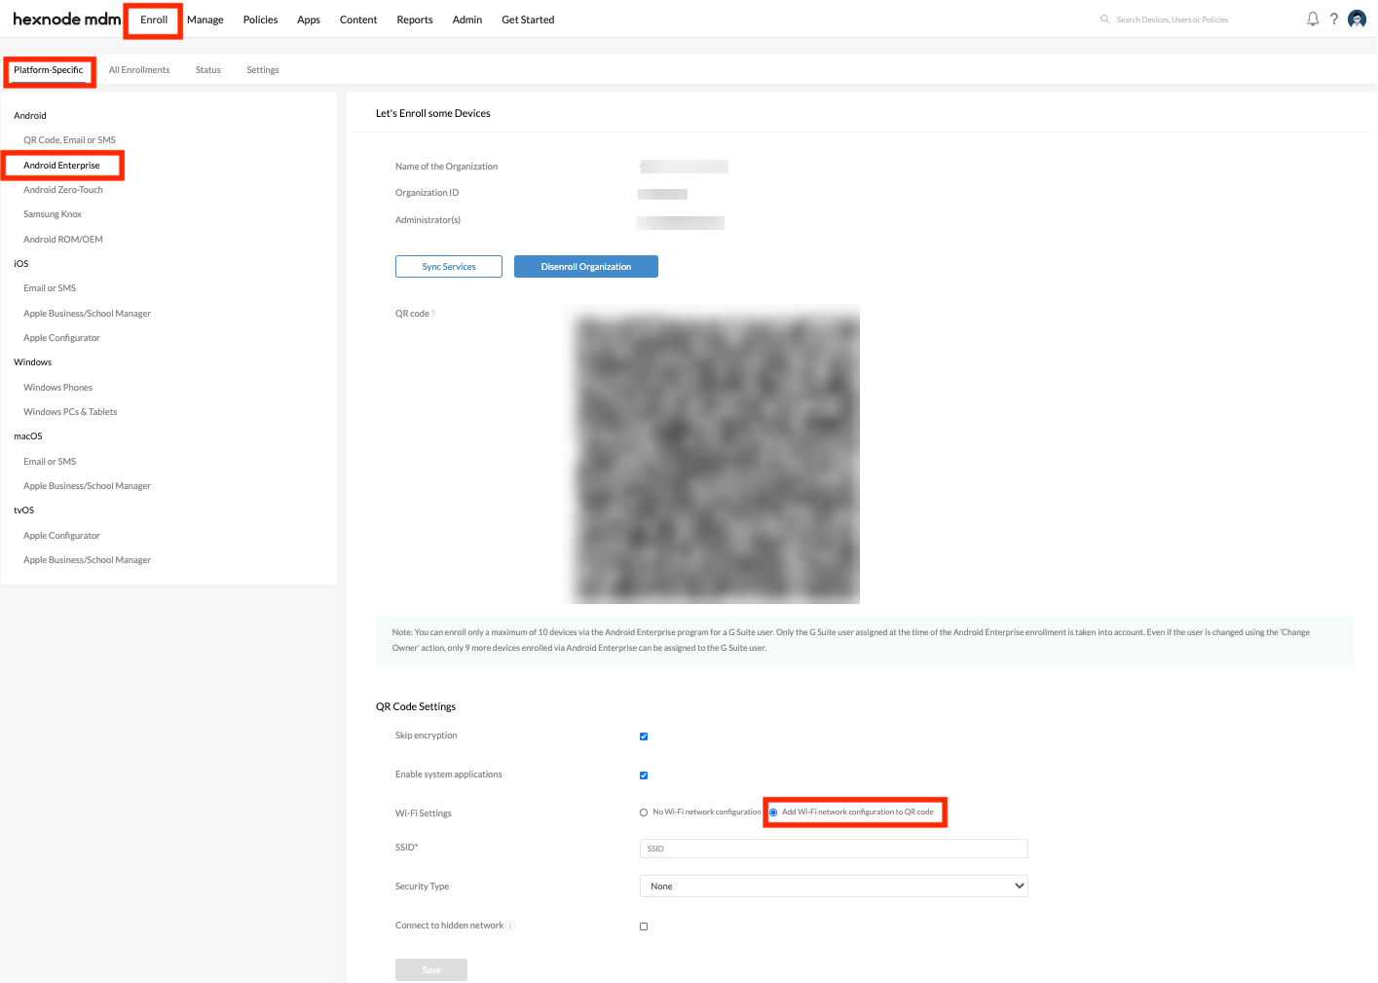Enable Connect to hidden network checkbox
This screenshot has height=983, width=1378.
pos(644,926)
